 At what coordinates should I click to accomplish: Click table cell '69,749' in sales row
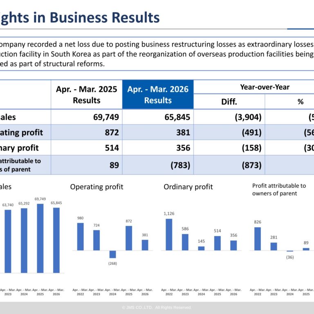(106, 117)
